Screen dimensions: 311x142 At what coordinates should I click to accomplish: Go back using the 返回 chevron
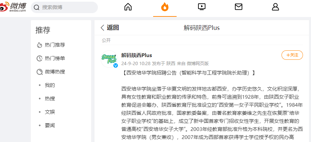pos(102,28)
